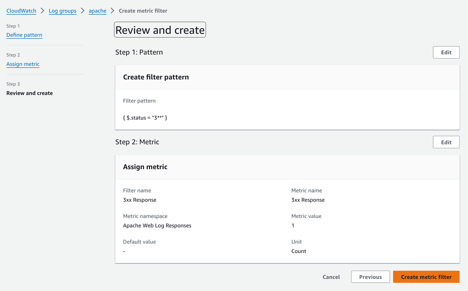Edit the Step 2: Metric section
Image resolution: width=468 pixels, height=291 pixels.
(x=446, y=142)
